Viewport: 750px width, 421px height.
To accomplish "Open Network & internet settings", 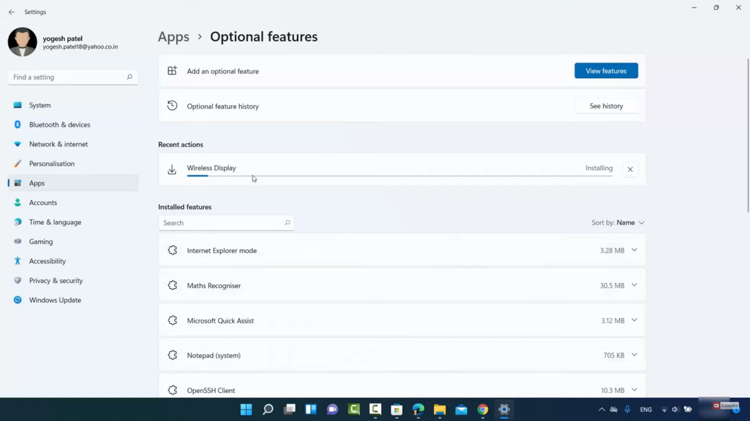I will click(x=73, y=144).
